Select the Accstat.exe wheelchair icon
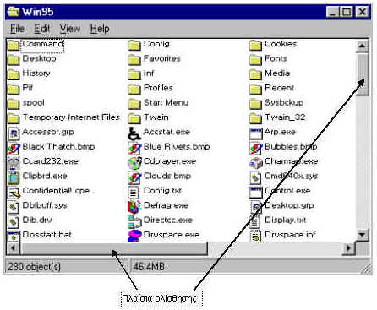Viewport: 377px width, 310px height. coord(134,133)
